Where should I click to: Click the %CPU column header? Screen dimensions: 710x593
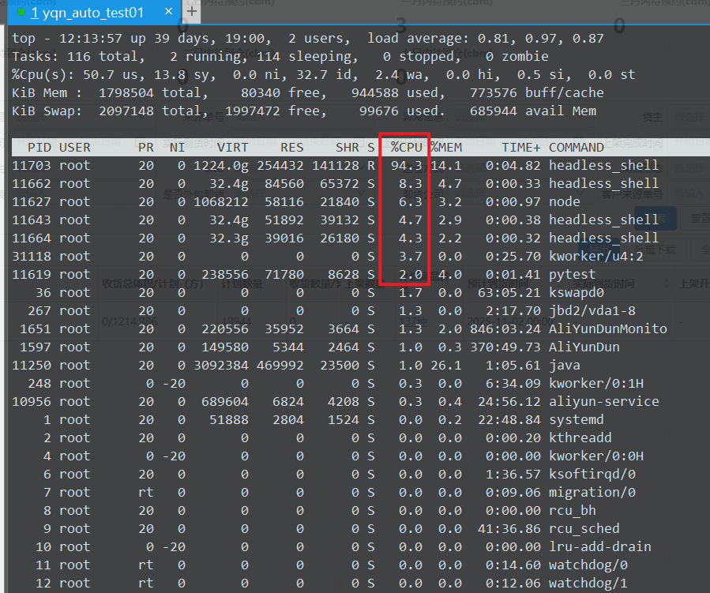click(x=406, y=147)
